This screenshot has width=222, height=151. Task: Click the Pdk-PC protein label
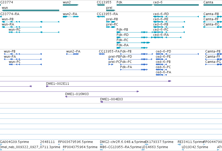pos(126,62)
